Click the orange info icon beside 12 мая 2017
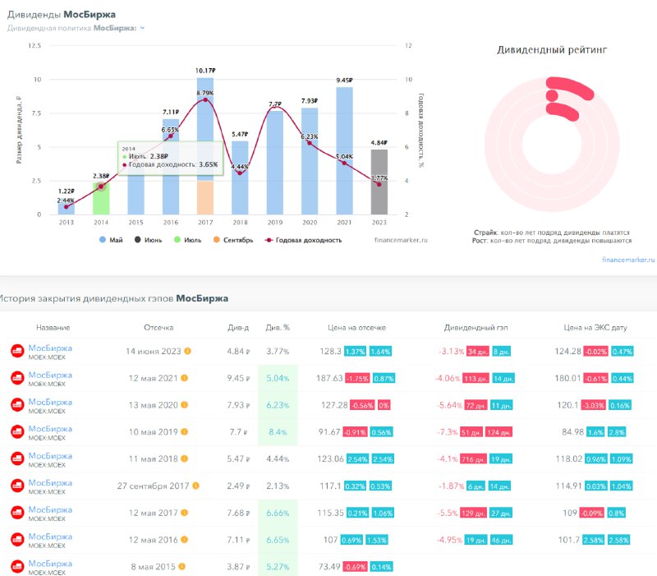657x576 pixels. click(x=184, y=512)
